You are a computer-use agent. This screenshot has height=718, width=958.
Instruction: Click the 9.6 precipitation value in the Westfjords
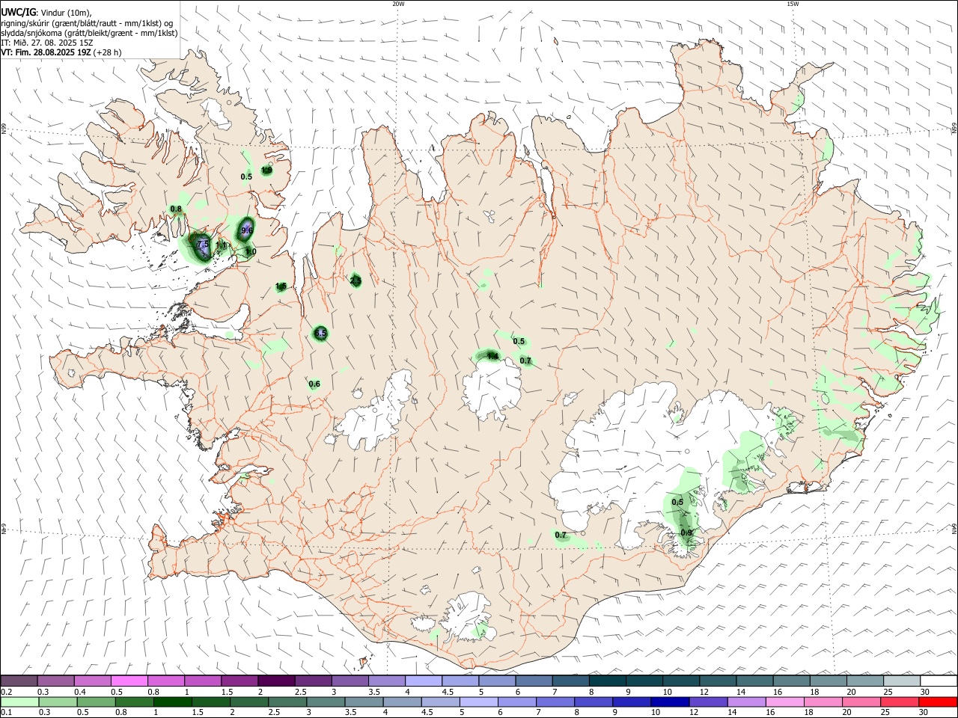point(246,230)
